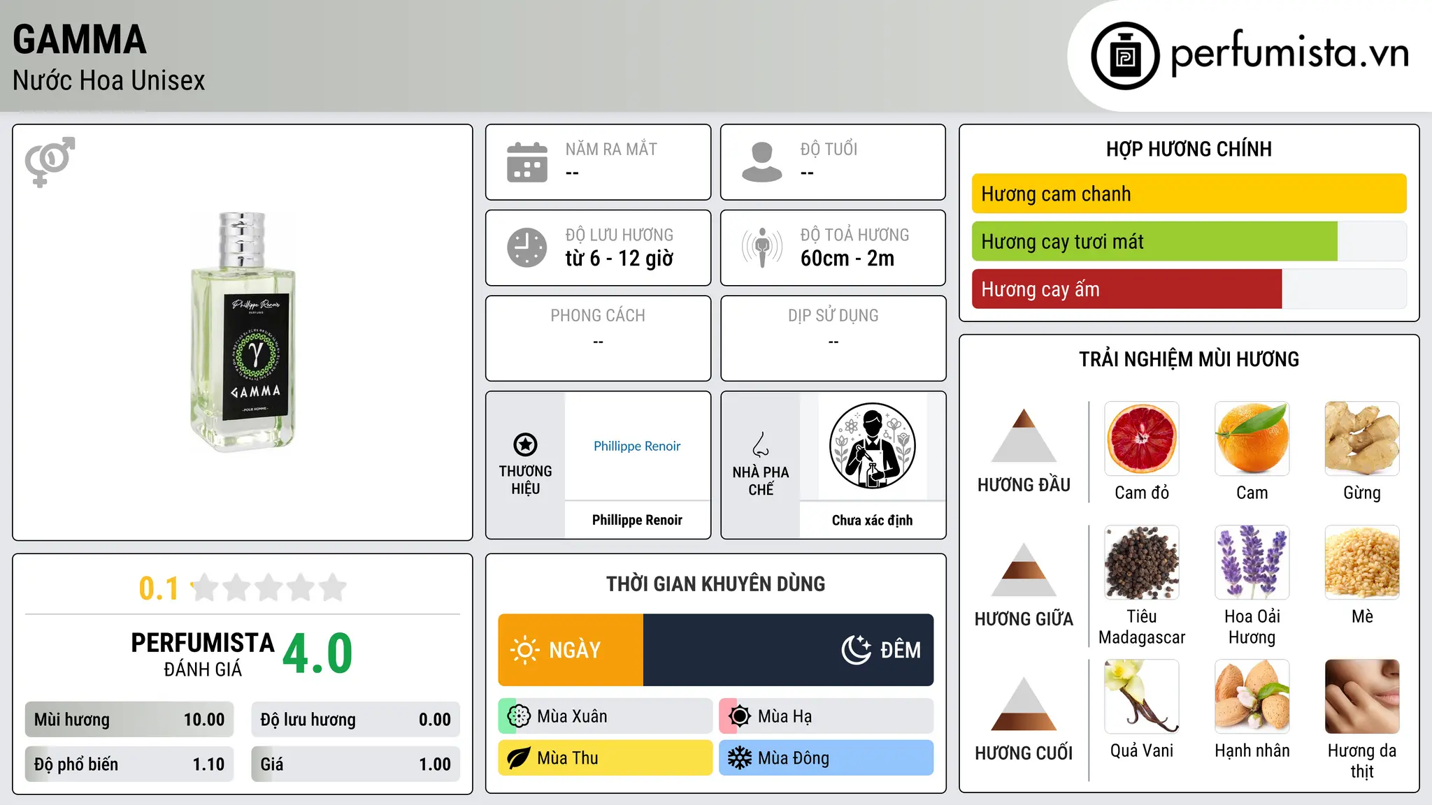Click the Perfumista Đánh giá label
This screenshot has height=805, width=1432.
pyautogui.click(x=203, y=654)
